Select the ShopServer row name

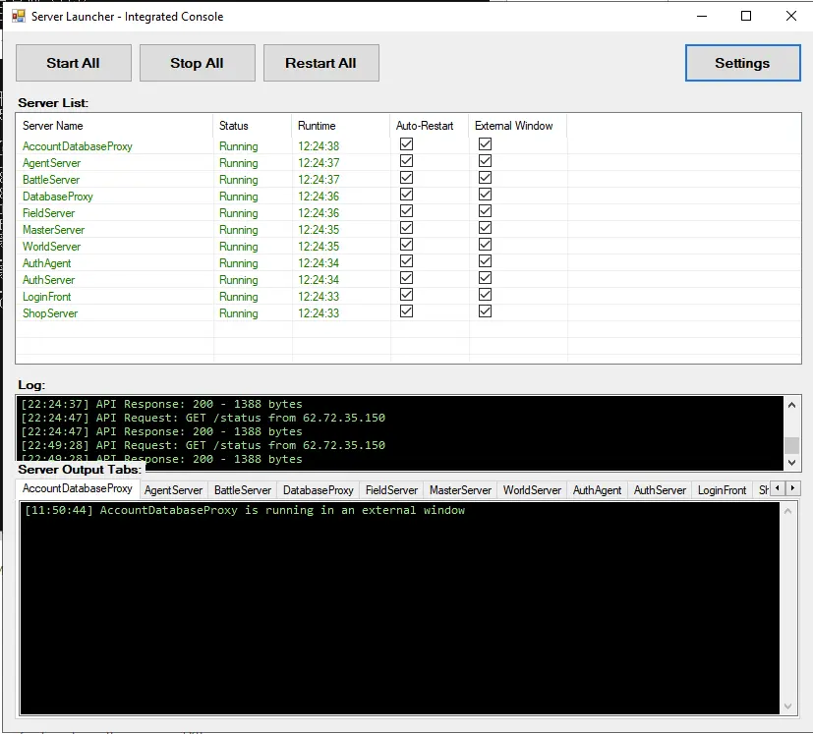pos(50,313)
